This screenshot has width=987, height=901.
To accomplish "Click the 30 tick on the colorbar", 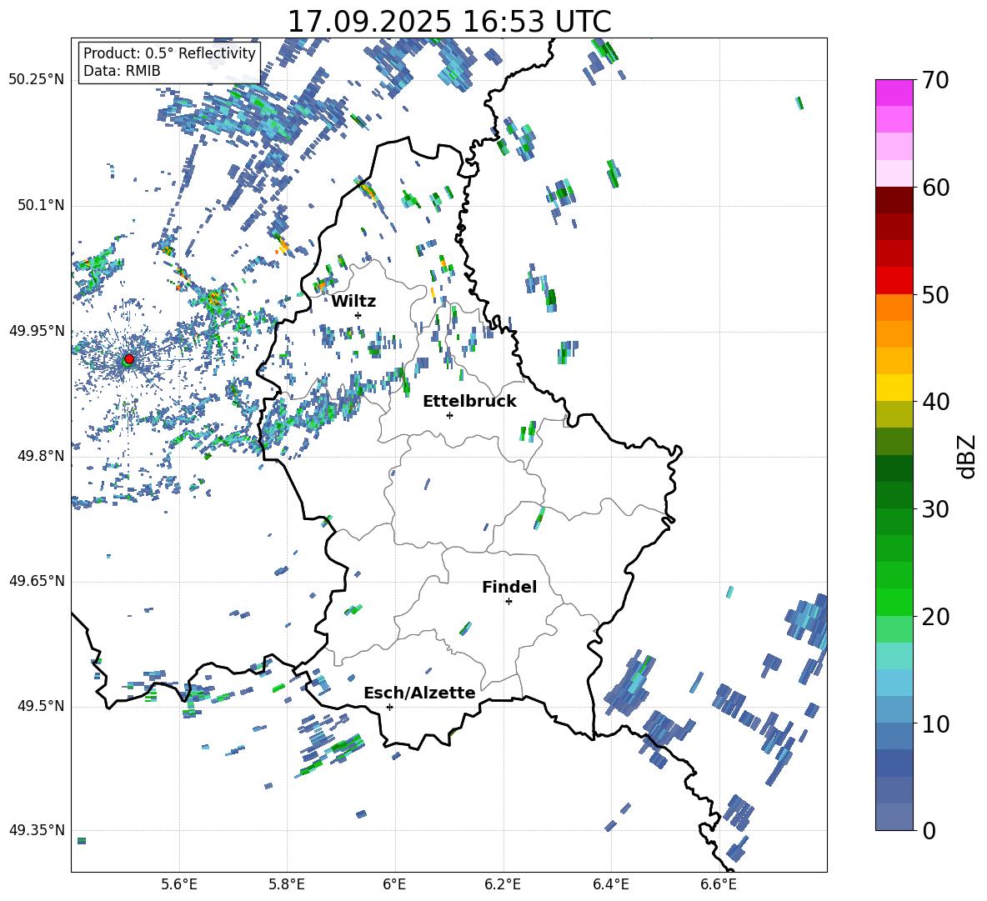I will [x=935, y=509].
